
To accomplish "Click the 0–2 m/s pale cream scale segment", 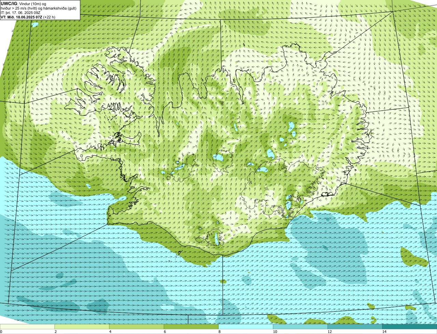I will pos(27,326).
